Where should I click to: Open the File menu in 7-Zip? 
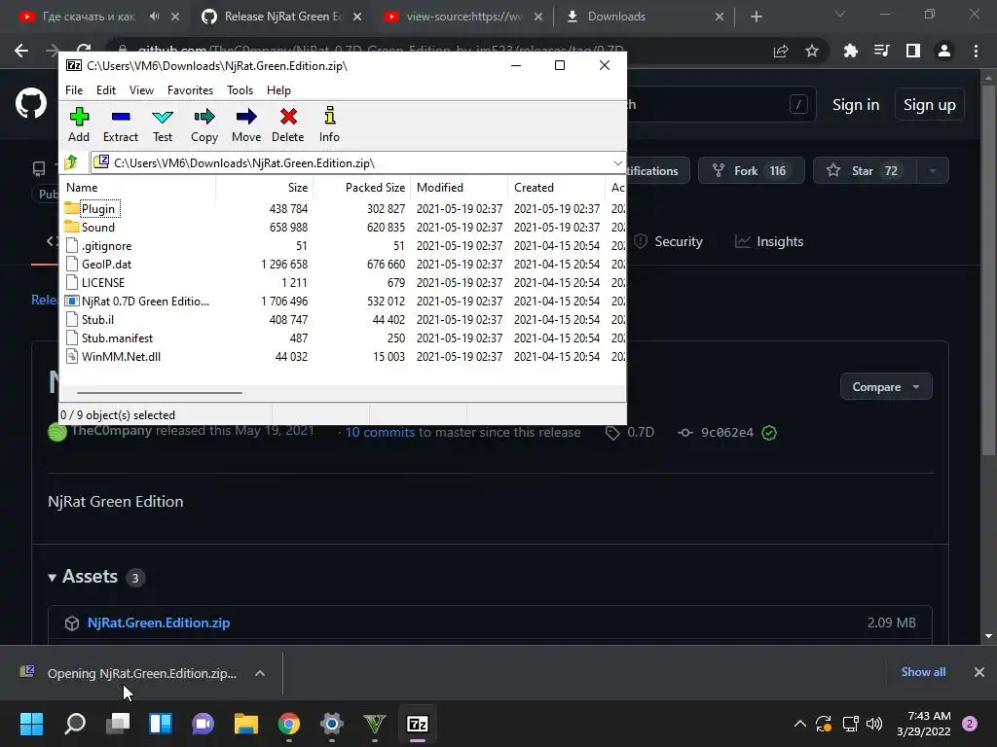[74, 90]
